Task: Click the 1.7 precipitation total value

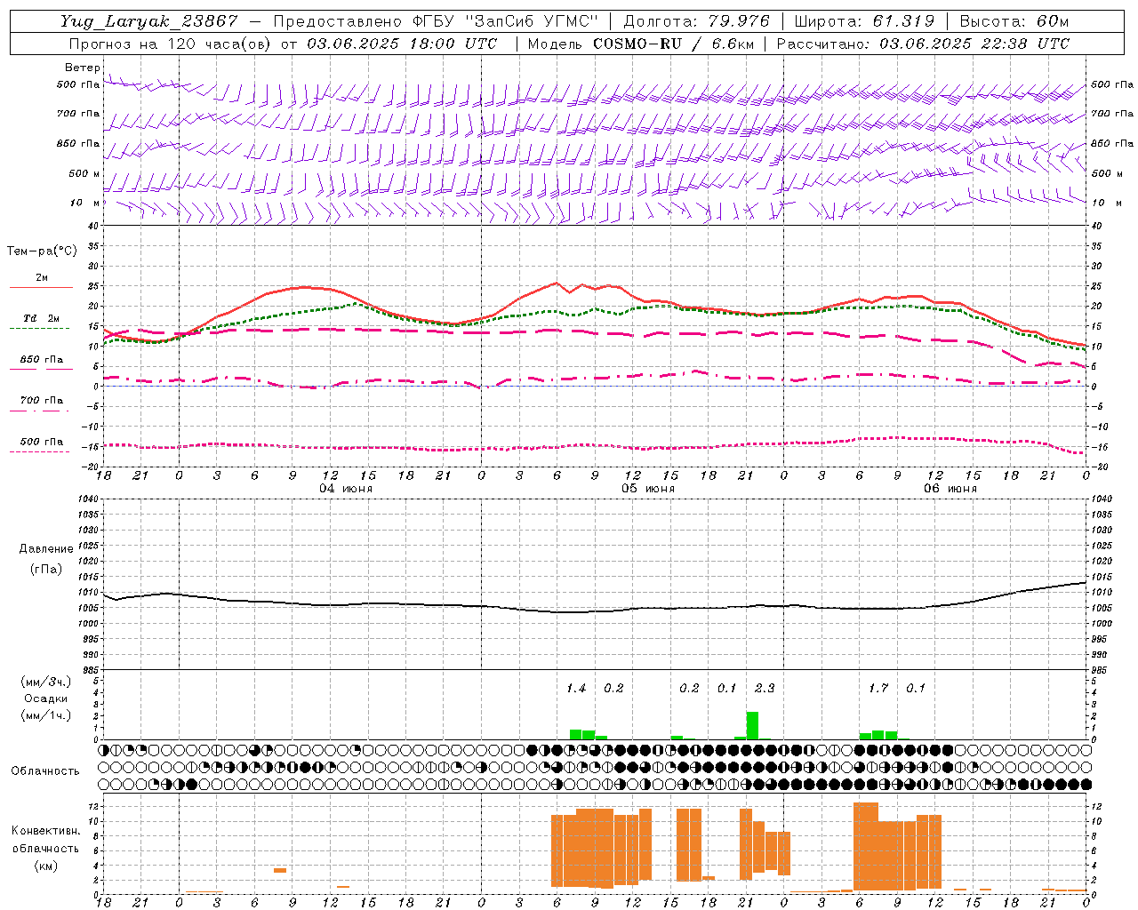Action: point(878,688)
